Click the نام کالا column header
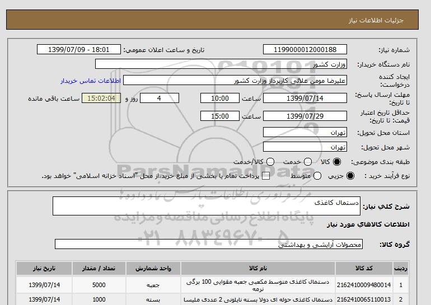431x305 pixels. (258, 268)
